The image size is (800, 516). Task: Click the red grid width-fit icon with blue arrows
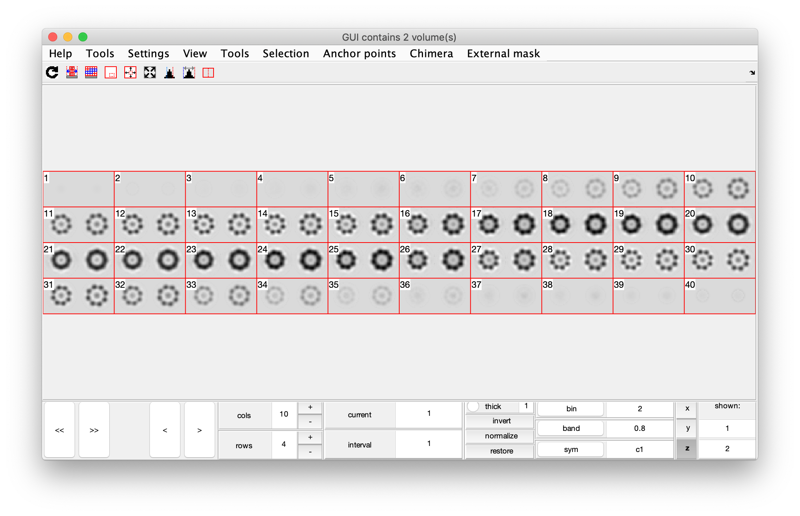[x=72, y=72]
